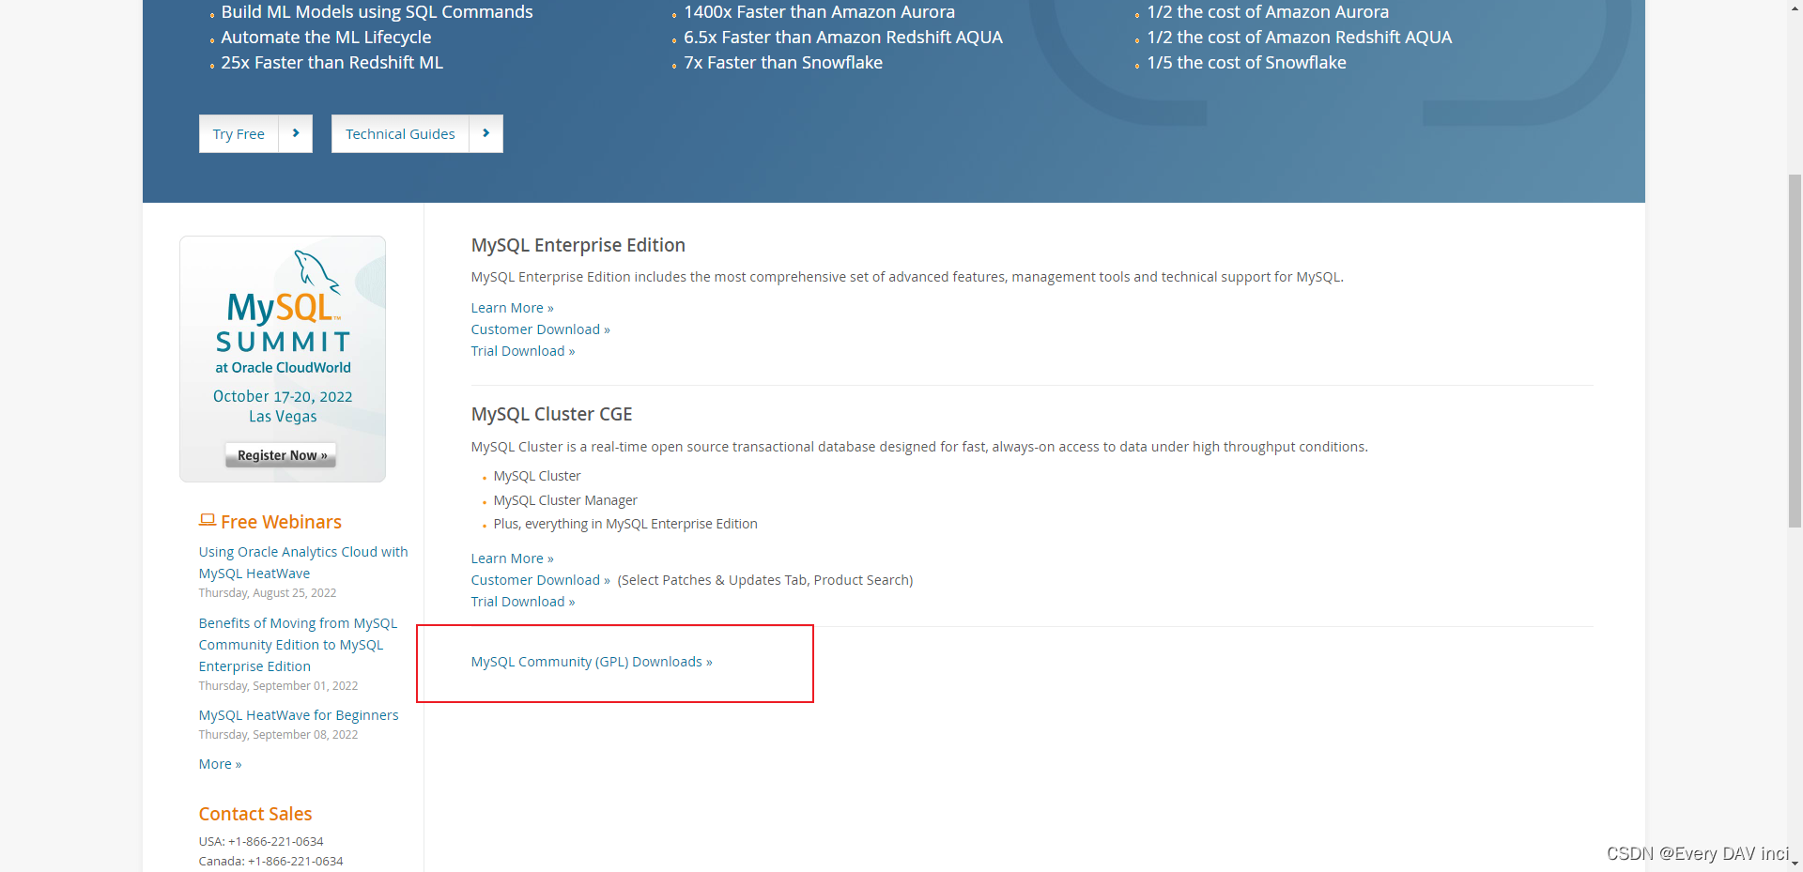Click the 6.5x Faster than Amazon Redshift AQUA text
Screen dimensions: 1803x872
pos(843,38)
